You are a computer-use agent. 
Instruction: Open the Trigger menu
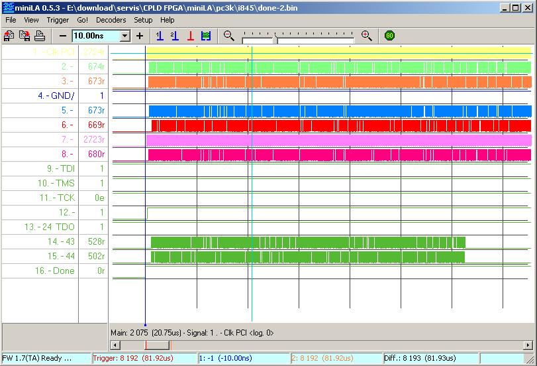pyautogui.click(x=58, y=20)
